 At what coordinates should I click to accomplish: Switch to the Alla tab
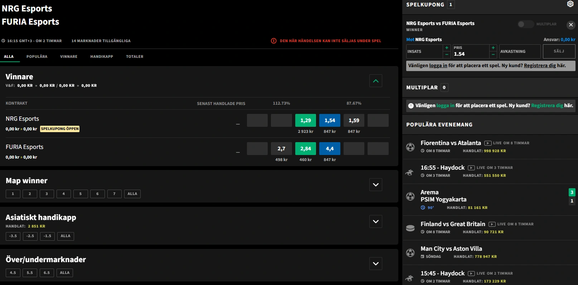pos(9,56)
